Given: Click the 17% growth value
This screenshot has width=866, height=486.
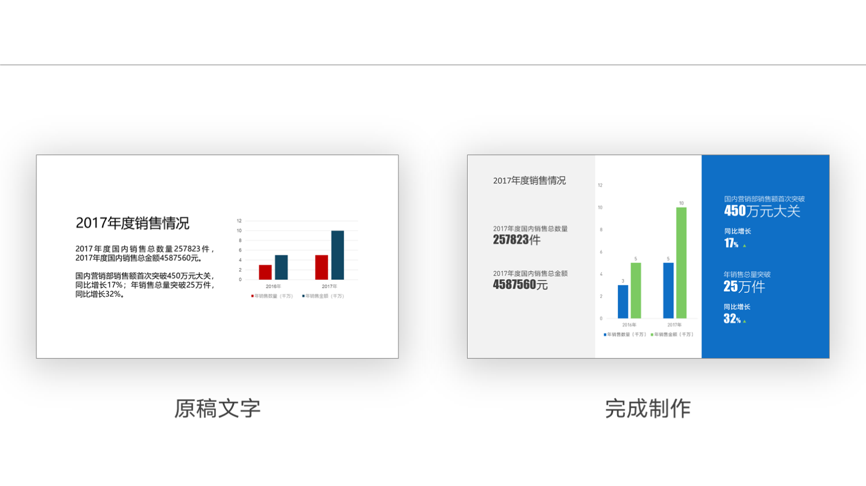Looking at the screenshot, I should 731,243.
